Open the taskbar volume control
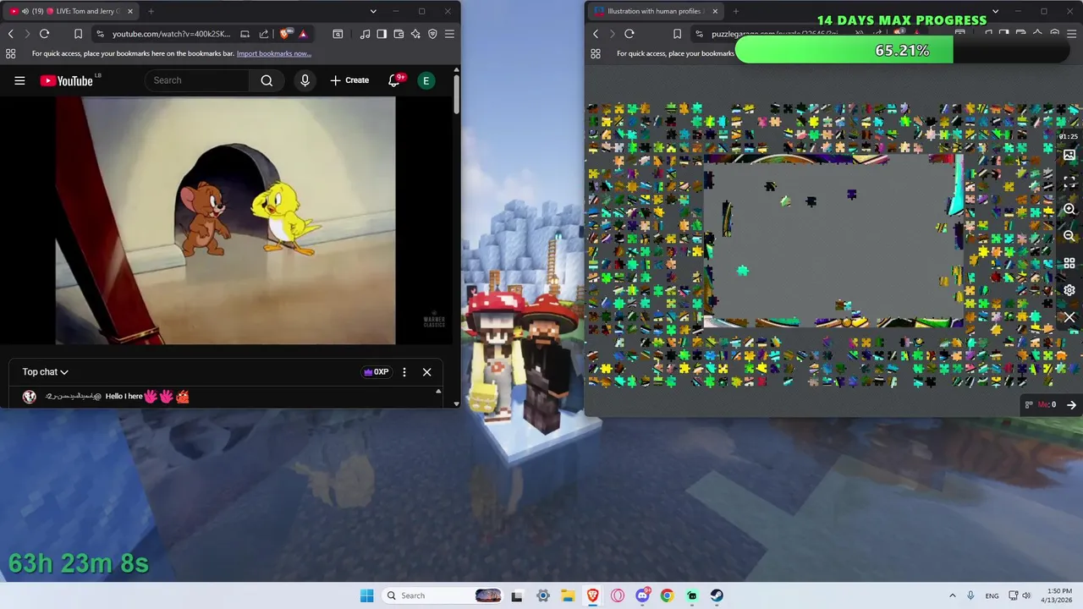 [x=1026, y=595]
